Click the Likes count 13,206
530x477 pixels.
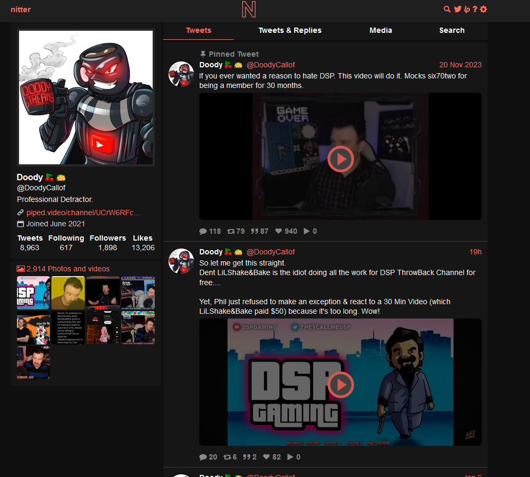pos(143,248)
